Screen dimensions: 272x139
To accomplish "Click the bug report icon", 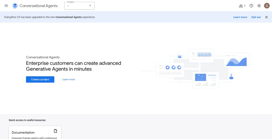I will click(x=259, y=6).
